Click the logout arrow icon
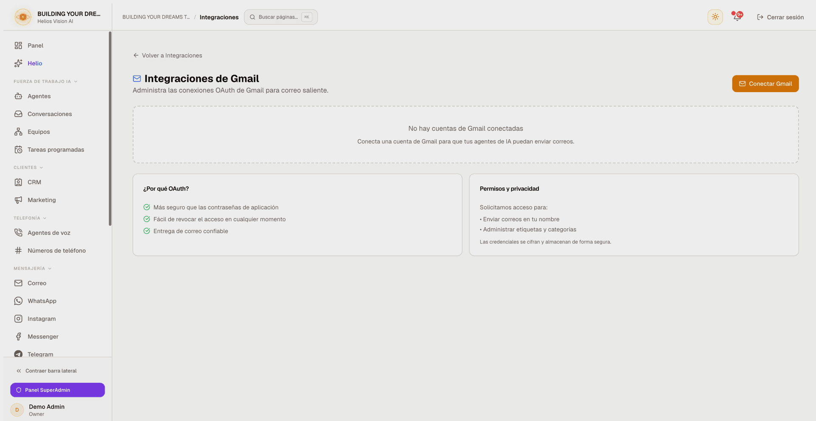The image size is (816, 421). pyautogui.click(x=760, y=17)
